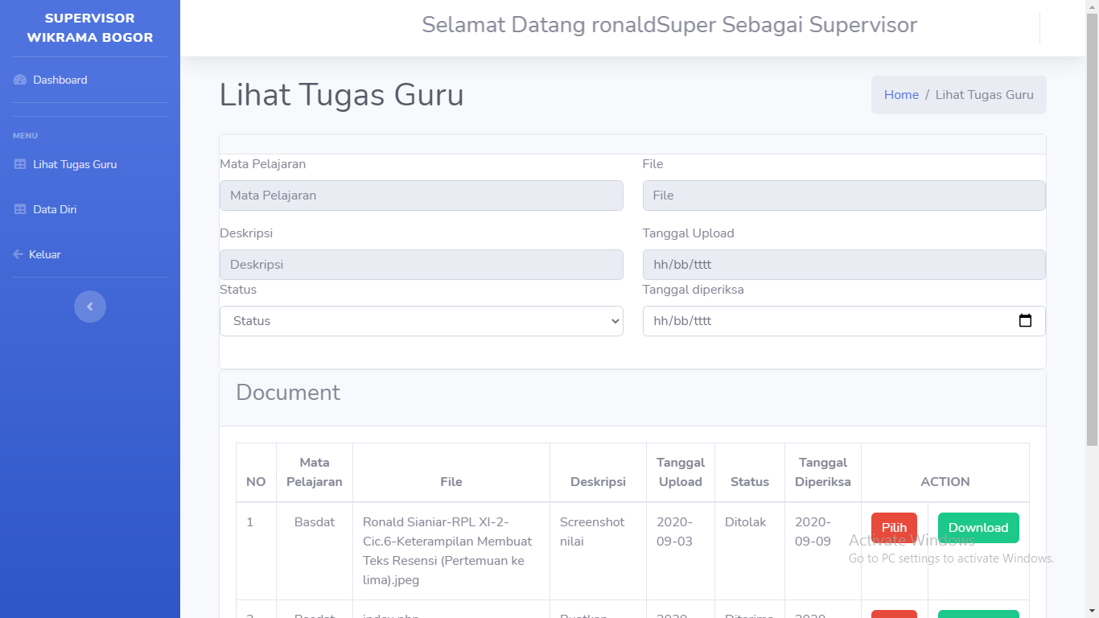Open the Status dropdown
The height and width of the screenshot is (618, 1099).
point(422,321)
